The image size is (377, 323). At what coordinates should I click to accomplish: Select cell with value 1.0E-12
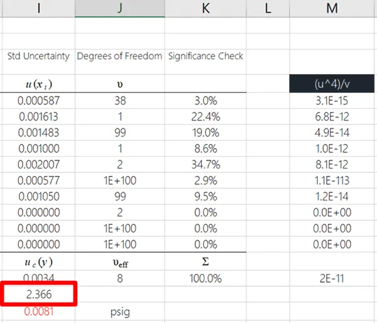pos(332,148)
